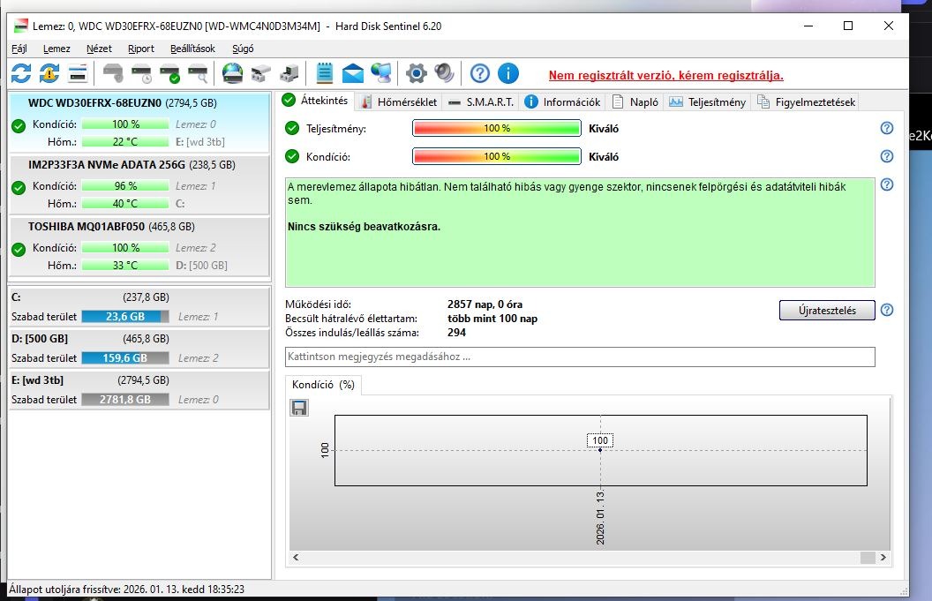Click the Újratesztelés button
The height and width of the screenshot is (601, 932).
point(827,311)
